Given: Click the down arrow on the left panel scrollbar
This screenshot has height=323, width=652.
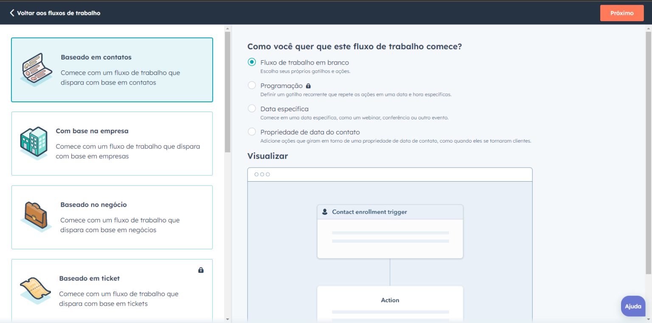Looking at the screenshot, I should click(x=228, y=319).
